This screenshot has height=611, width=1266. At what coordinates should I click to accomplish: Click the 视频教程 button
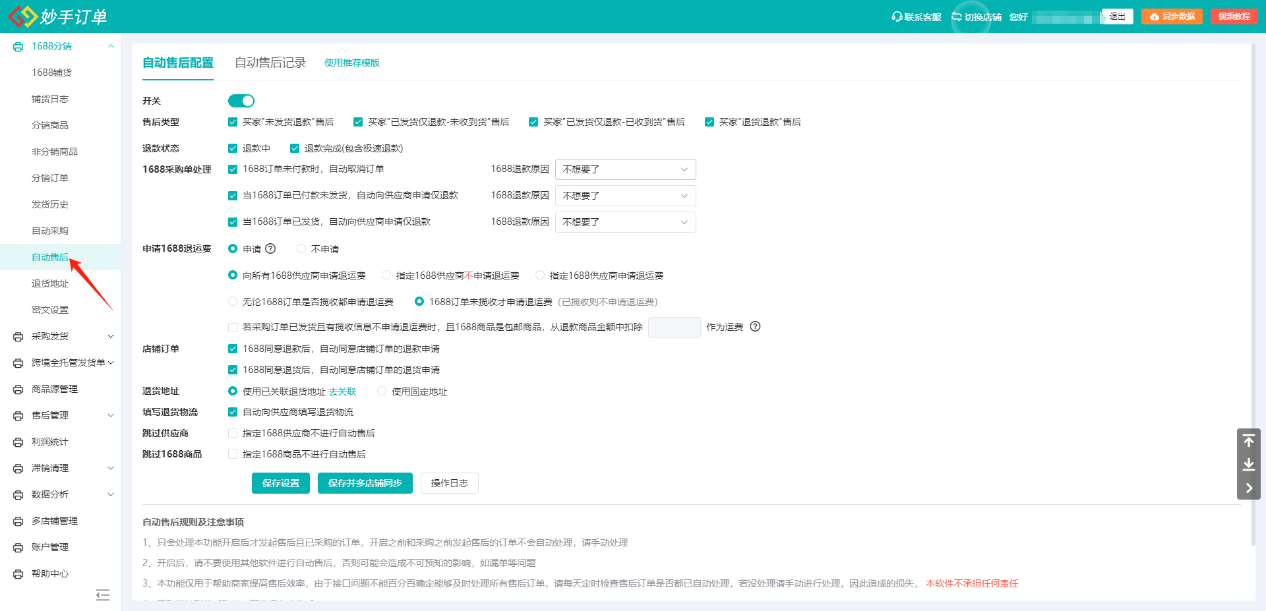(x=1234, y=16)
